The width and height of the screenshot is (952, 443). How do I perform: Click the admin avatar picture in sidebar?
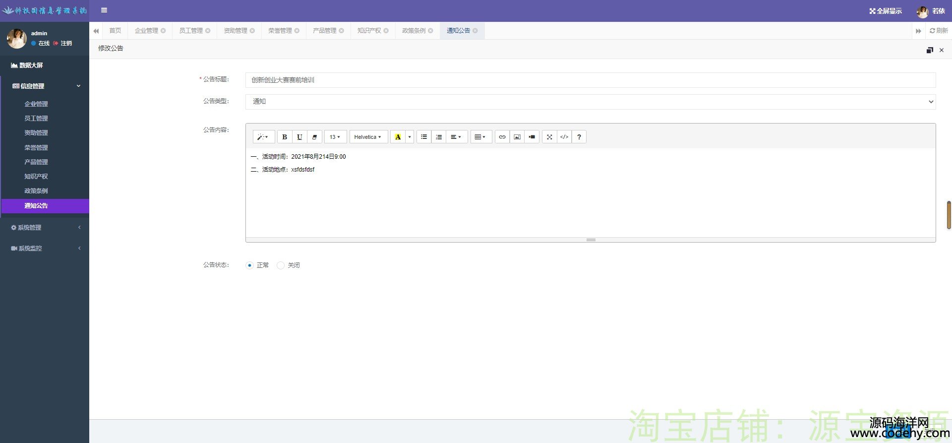click(17, 38)
